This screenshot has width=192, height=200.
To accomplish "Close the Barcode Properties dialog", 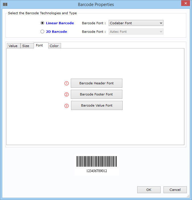I will pos(186,3).
